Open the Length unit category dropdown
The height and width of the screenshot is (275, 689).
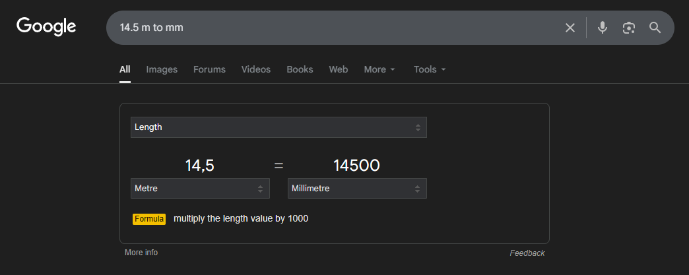279,127
